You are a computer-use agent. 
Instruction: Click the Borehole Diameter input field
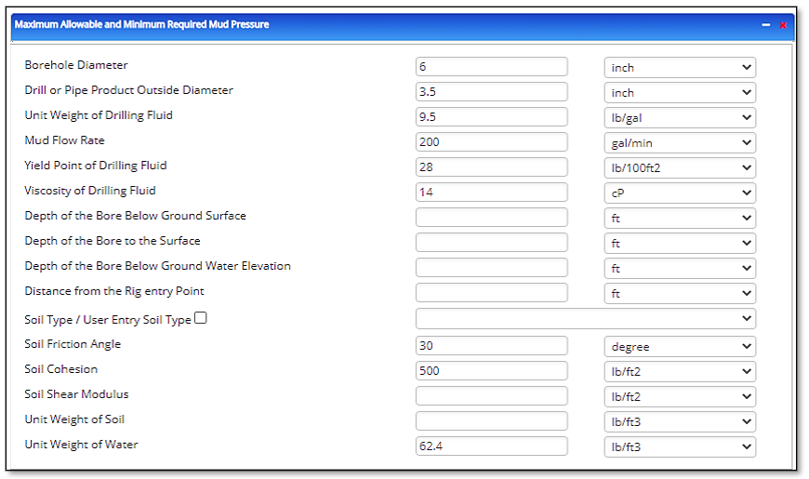point(491,67)
